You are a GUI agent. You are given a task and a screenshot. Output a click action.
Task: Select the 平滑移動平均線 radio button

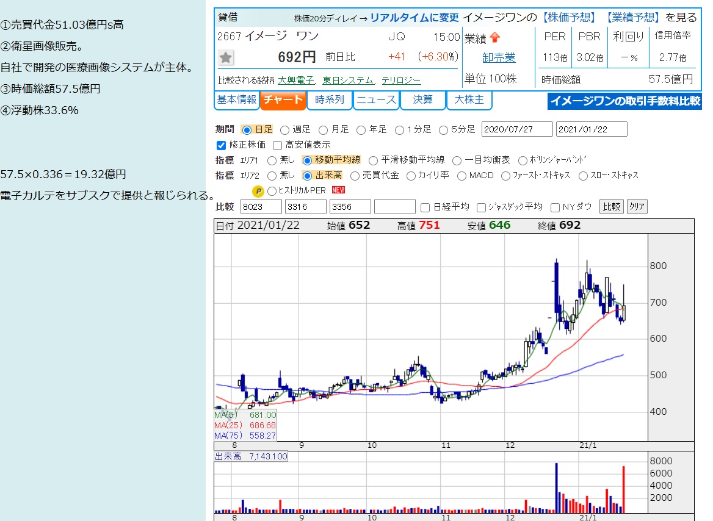point(374,160)
